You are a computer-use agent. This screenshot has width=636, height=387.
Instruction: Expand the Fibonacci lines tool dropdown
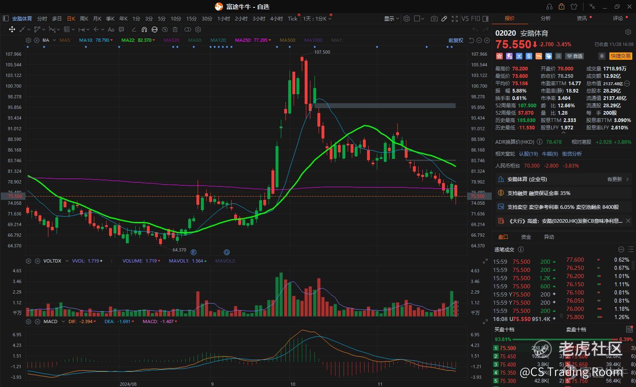pyautogui.click(x=72, y=29)
